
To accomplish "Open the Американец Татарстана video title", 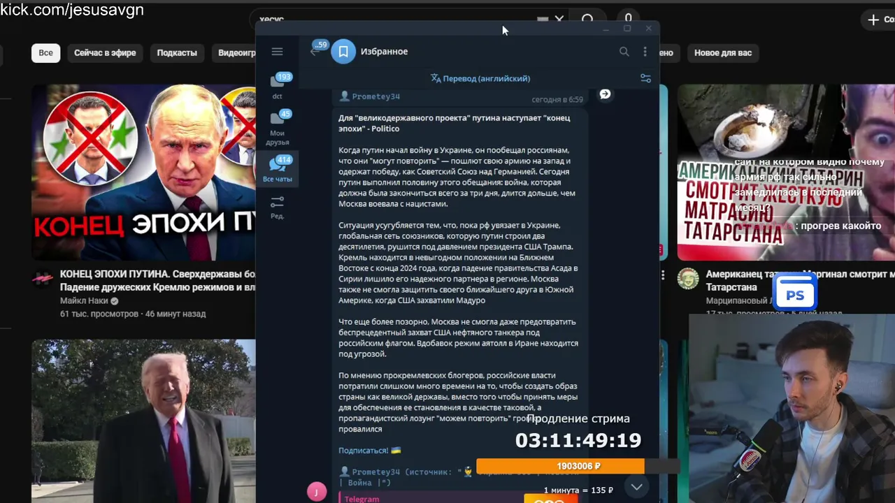I will pyautogui.click(x=800, y=280).
